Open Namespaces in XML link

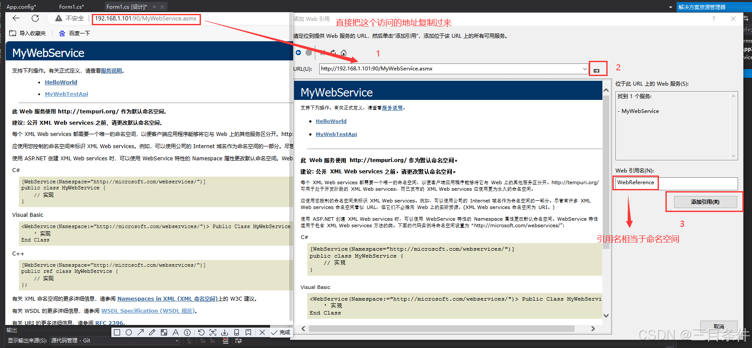coord(167,299)
